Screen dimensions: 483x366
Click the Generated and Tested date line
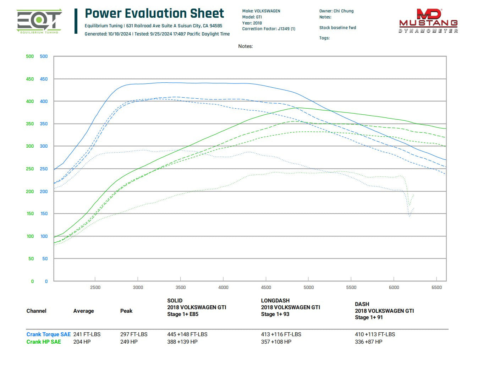[157, 34]
